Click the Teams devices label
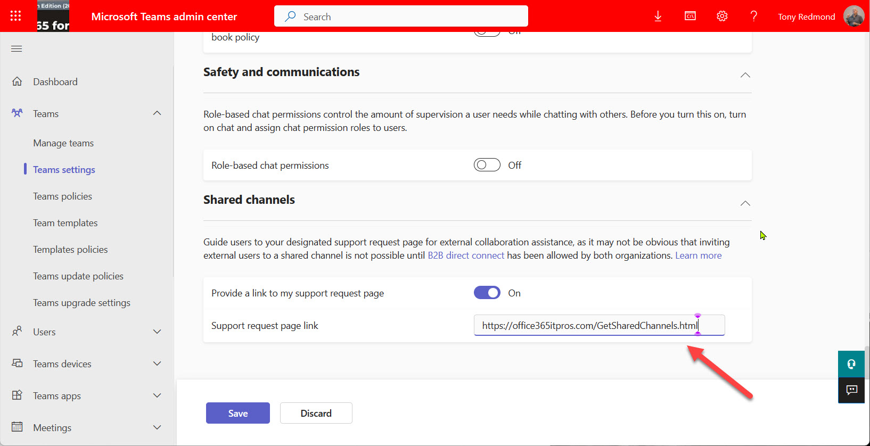The width and height of the screenshot is (870, 446). [x=62, y=364]
